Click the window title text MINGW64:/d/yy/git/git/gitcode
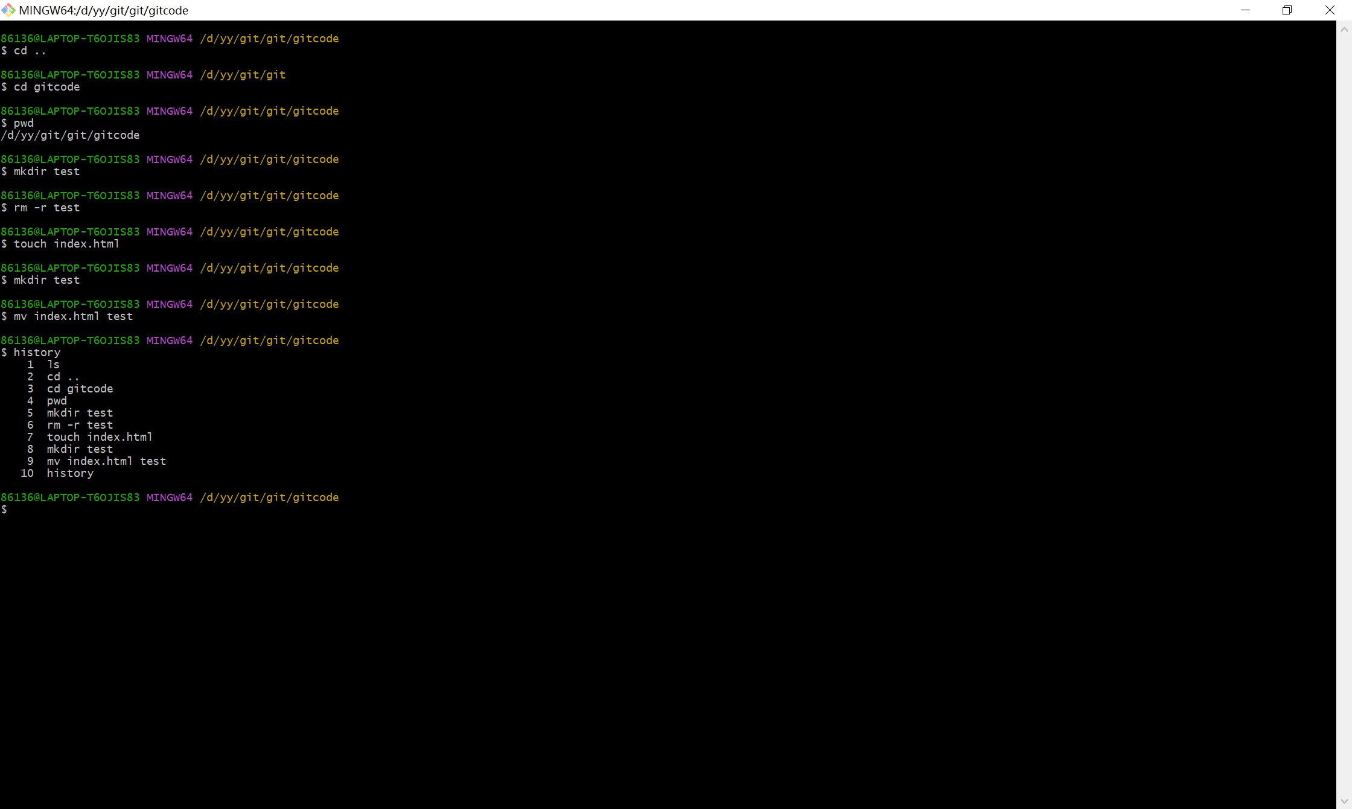The height and width of the screenshot is (809, 1352). (x=104, y=10)
